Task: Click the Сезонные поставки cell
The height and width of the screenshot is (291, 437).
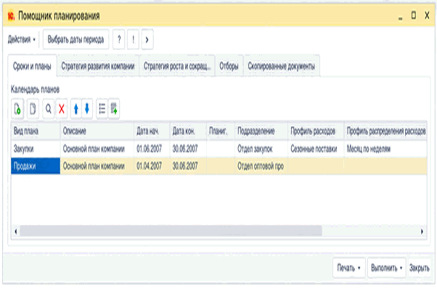Action: click(x=316, y=149)
